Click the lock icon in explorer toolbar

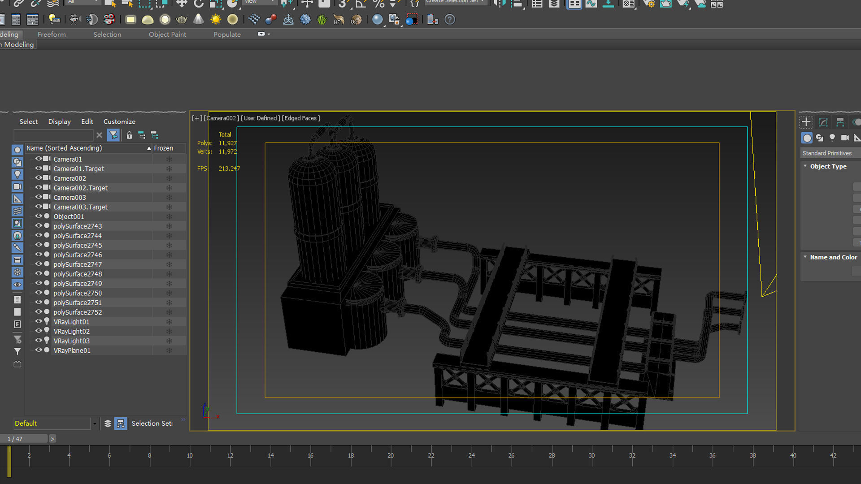click(129, 135)
